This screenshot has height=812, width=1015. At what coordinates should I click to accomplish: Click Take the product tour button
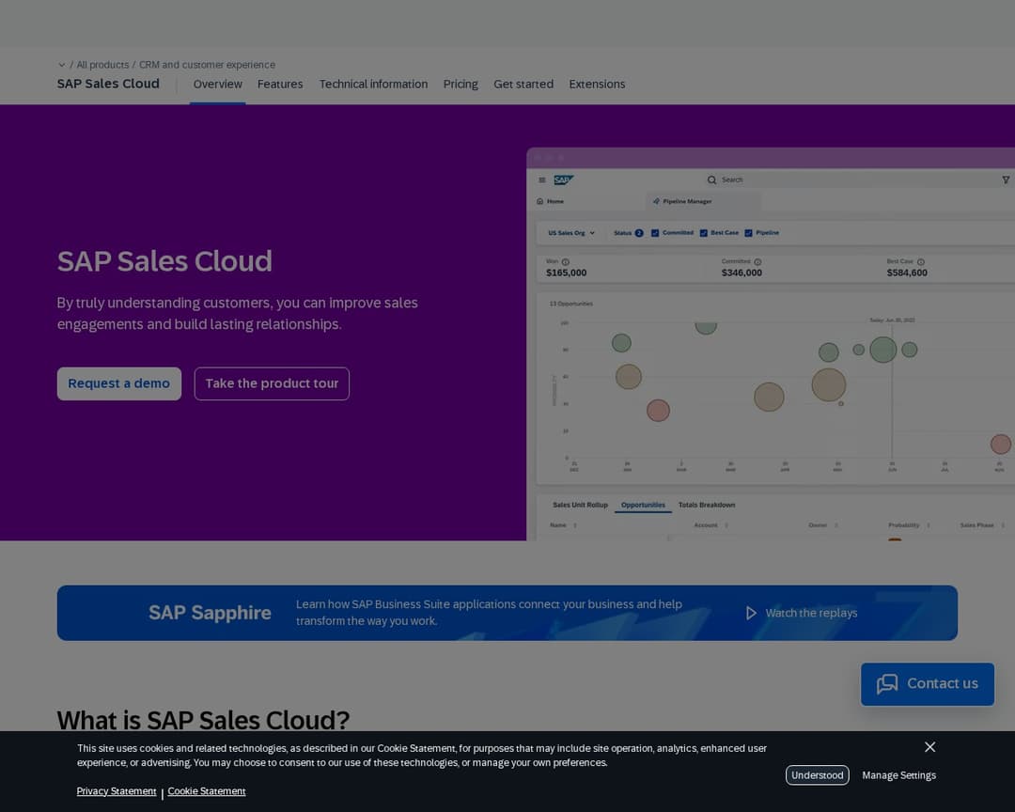[x=272, y=383]
